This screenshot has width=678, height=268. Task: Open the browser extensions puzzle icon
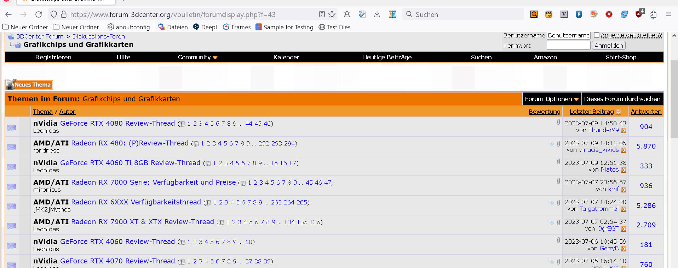(653, 14)
